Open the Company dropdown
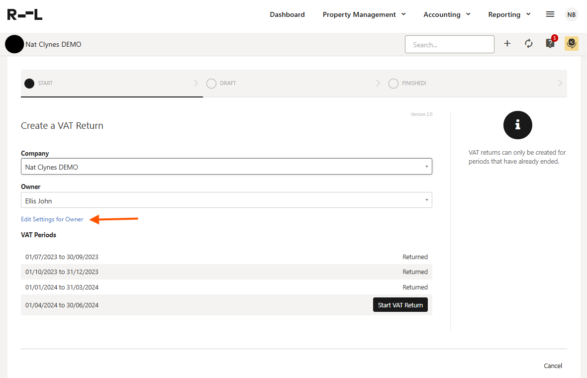Screen dimensions: 587x378 226,167
